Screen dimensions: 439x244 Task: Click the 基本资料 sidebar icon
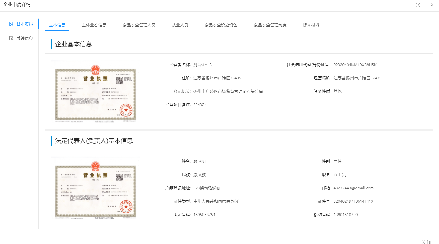pos(11,24)
